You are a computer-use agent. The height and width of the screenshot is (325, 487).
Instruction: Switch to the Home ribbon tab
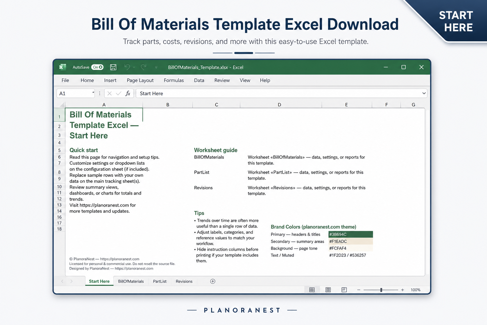(x=87, y=80)
